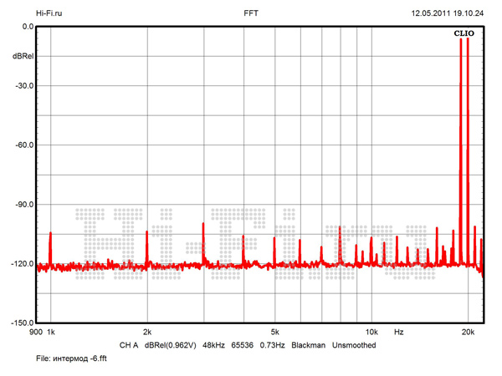Click the date stamp 12.05.2011 19.10.24
This screenshot has width=502, height=376.
click(x=448, y=13)
